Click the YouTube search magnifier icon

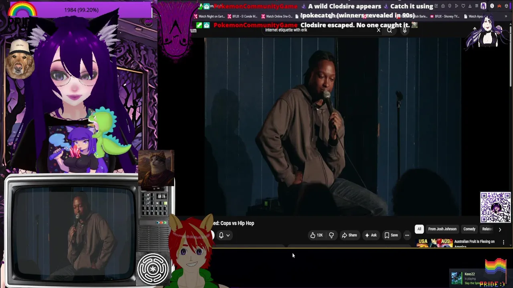pyautogui.click(x=390, y=30)
